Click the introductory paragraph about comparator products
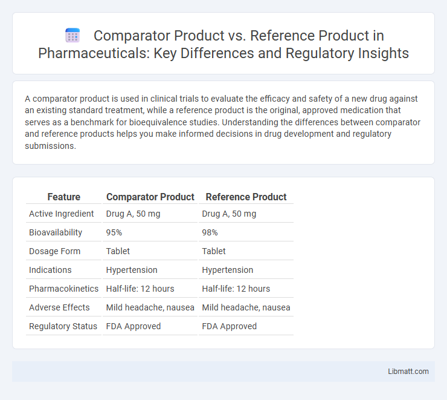Image resolution: width=447 pixels, height=400 pixels. 222,122
